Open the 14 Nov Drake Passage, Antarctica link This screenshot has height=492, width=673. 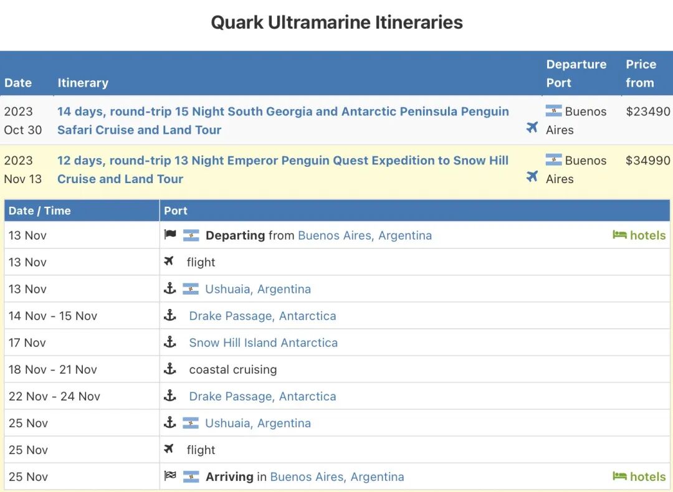pyautogui.click(x=263, y=316)
